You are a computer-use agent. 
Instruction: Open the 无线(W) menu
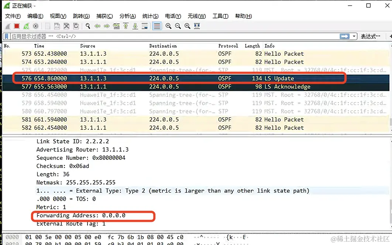(196, 16)
